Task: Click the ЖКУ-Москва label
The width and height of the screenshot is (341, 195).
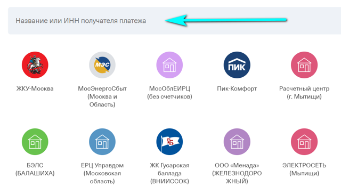Action: point(35,88)
